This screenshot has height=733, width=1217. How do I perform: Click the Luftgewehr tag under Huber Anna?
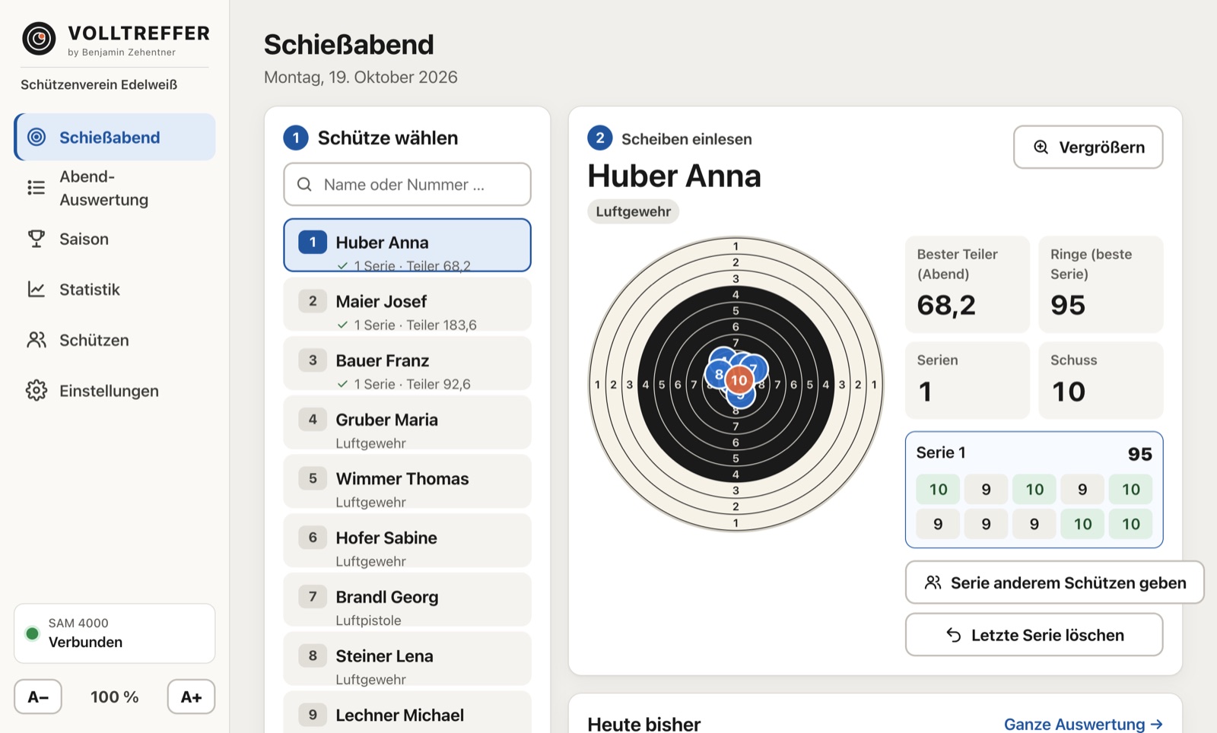[633, 211]
